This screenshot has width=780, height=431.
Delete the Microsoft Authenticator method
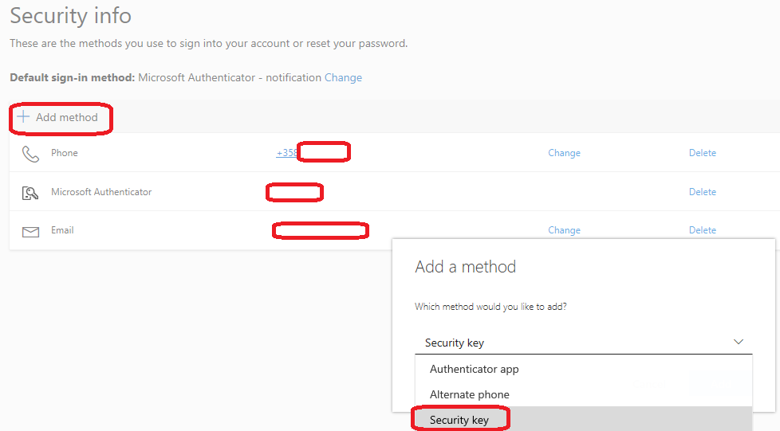click(x=702, y=192)
